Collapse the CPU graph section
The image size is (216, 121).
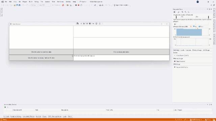pos(173,37)
